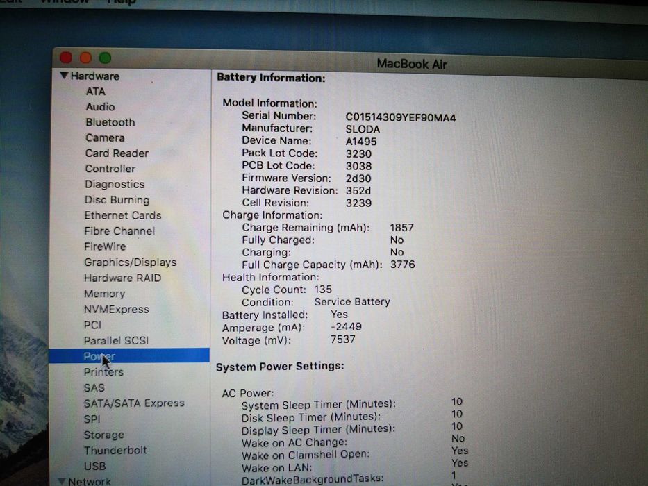Show Storage information

coord(103,435)
